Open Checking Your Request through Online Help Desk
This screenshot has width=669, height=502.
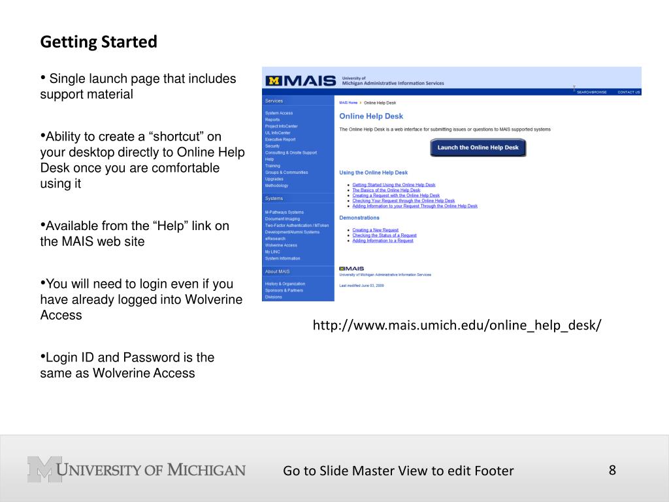point(404,201)
